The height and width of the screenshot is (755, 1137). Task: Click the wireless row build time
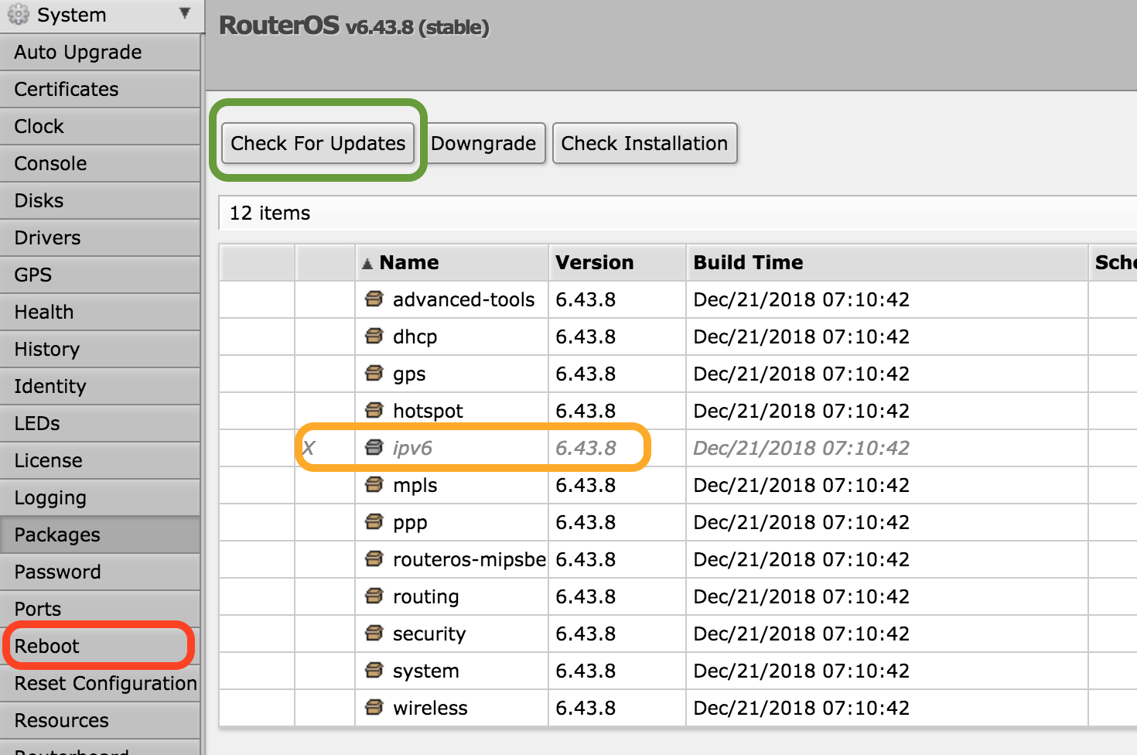point(801,708)
